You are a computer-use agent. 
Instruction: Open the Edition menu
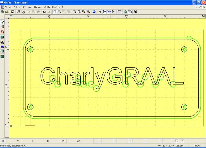17,7
